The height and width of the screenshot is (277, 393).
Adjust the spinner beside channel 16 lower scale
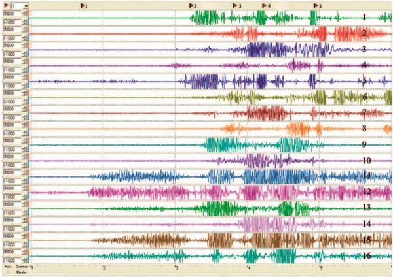coord(24,259)
